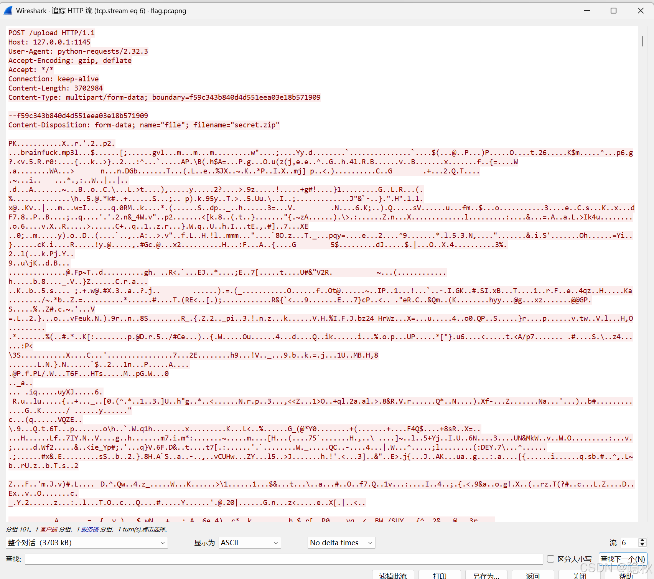Click the 另存为... button
This screenshot has width=654, height=579.
486,576
